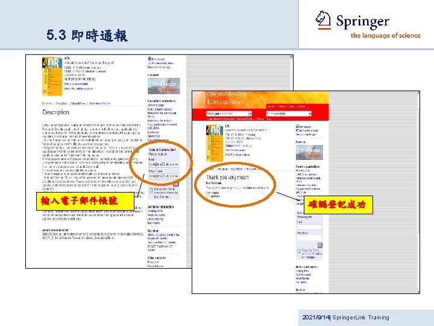This screenshot has width=434, height=326.
Task: Focus the Retype Email field in the left alert box
Action: point(163,176)
